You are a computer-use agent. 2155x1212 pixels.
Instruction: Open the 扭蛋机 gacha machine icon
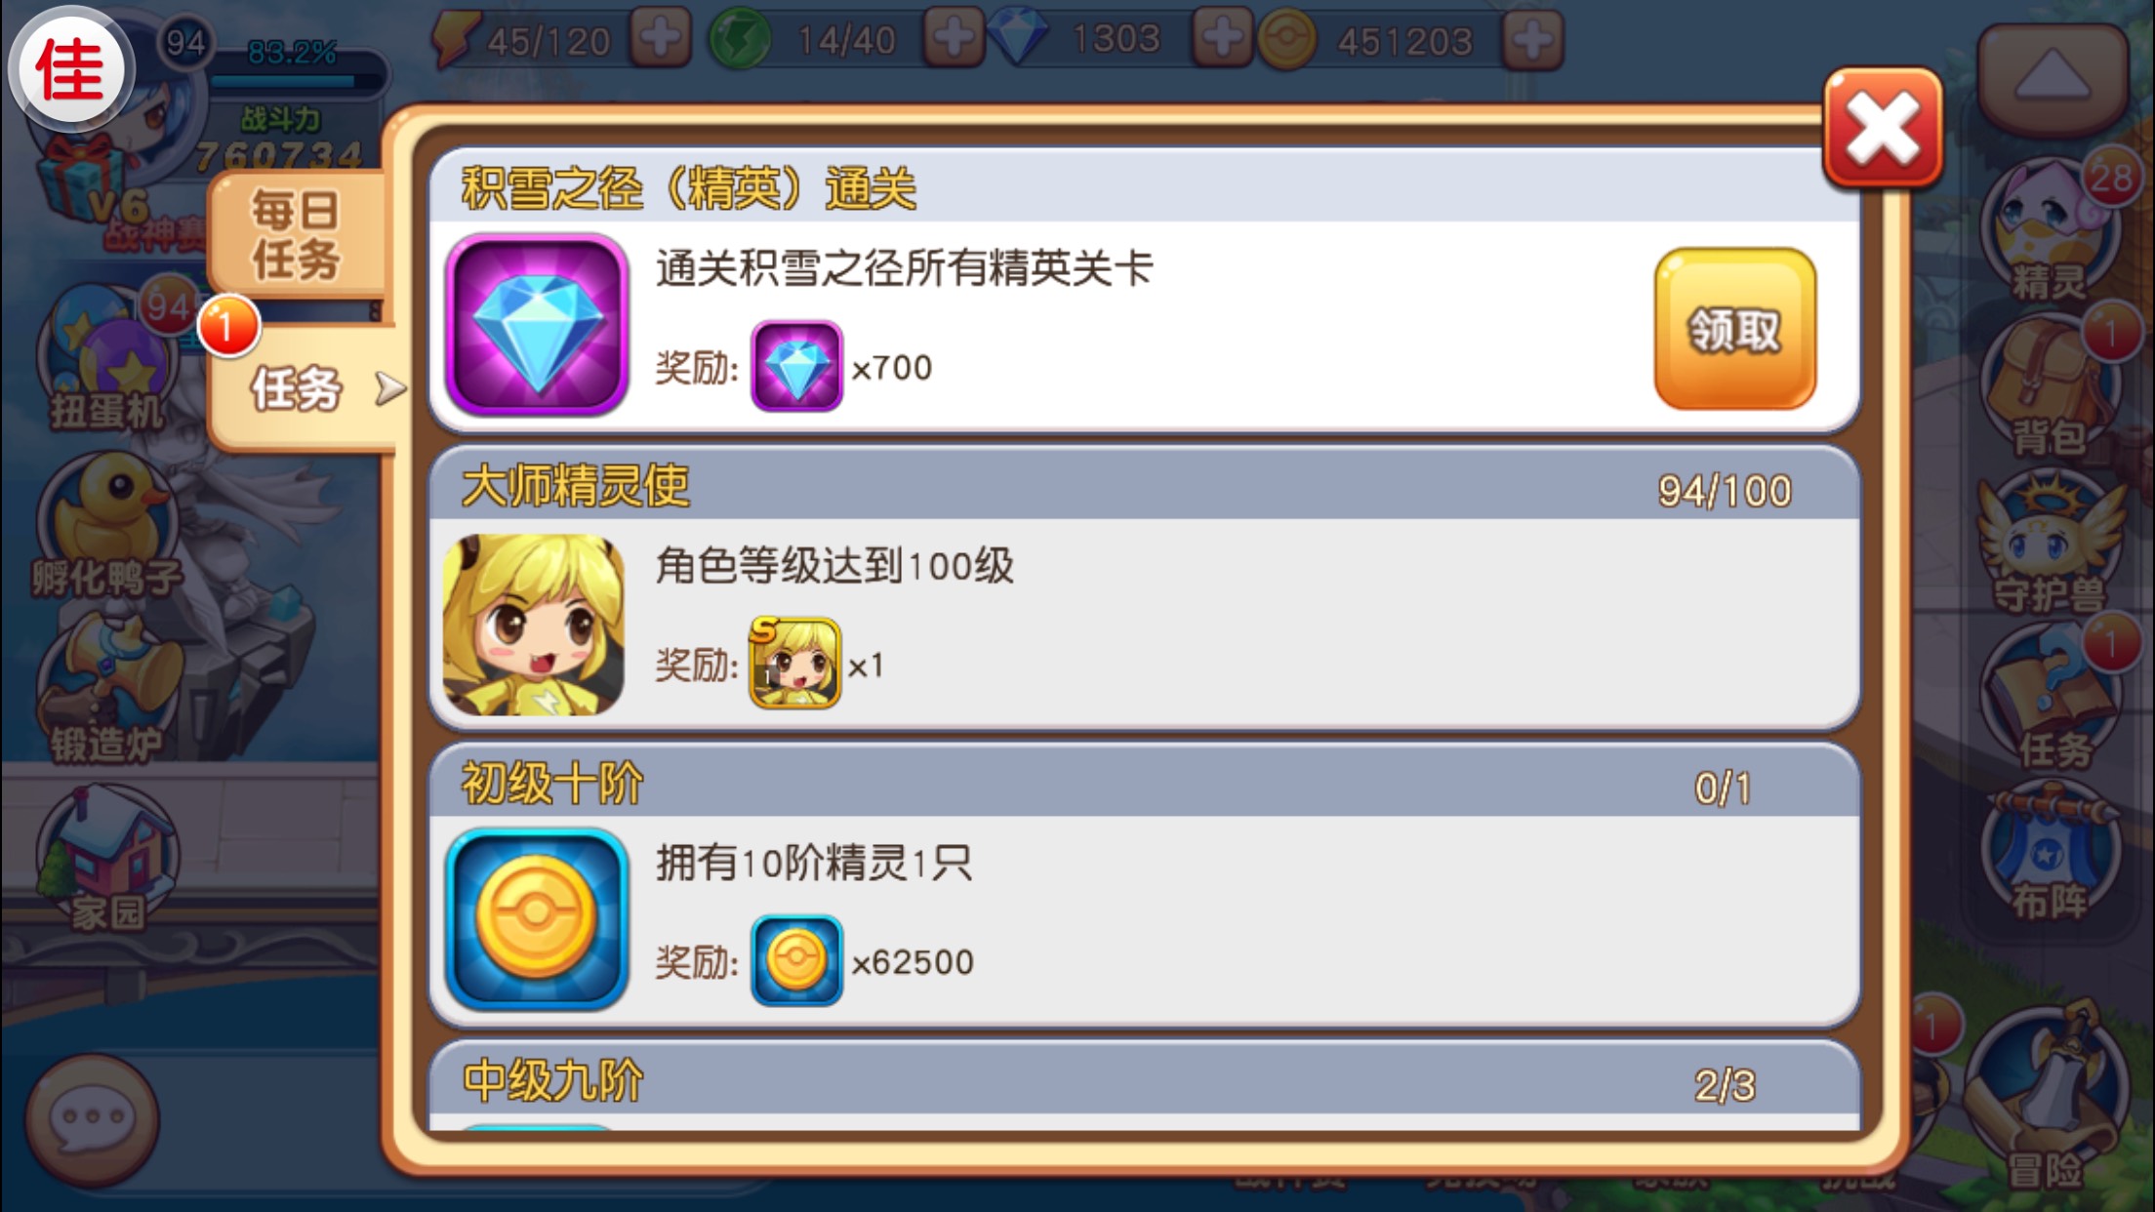105,356
